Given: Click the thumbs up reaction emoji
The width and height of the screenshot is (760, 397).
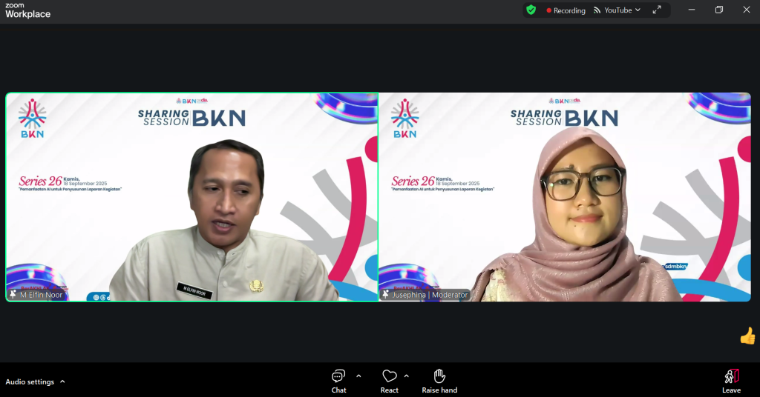Looking at the screenshot, I should pos(748,336).
